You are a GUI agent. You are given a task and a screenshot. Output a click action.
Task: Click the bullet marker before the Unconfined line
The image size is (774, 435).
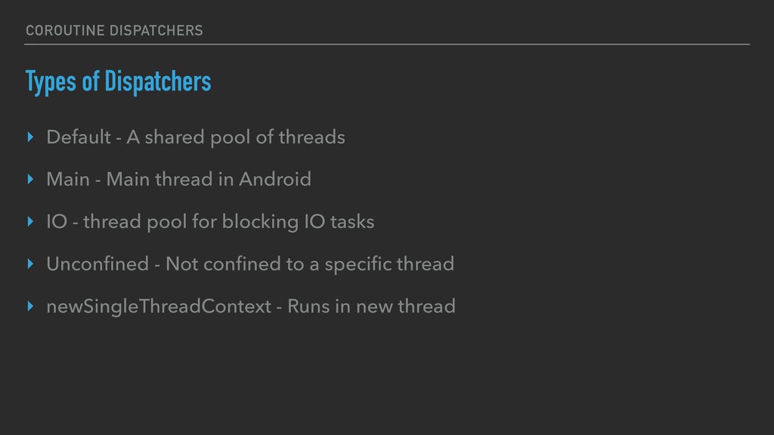pos(30,265)
